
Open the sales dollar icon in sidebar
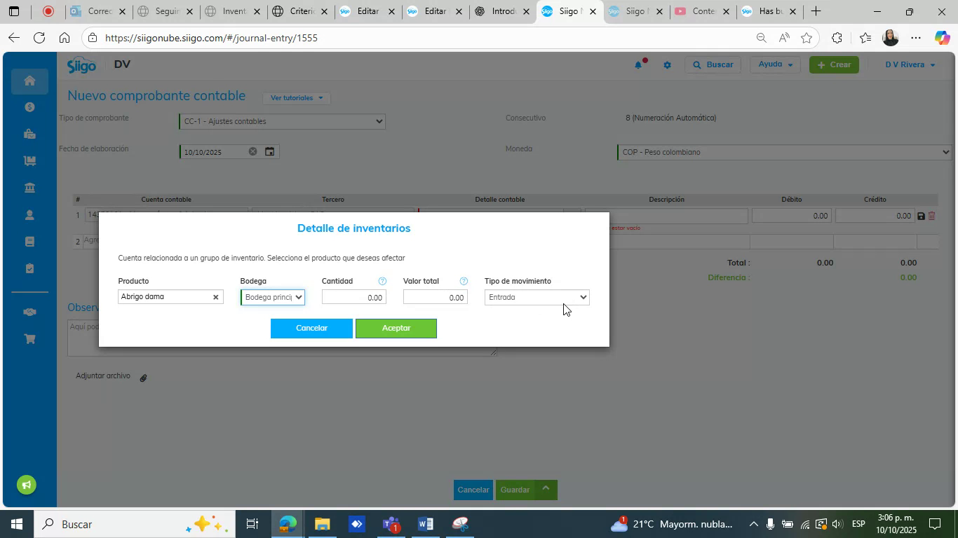(29, 107)
